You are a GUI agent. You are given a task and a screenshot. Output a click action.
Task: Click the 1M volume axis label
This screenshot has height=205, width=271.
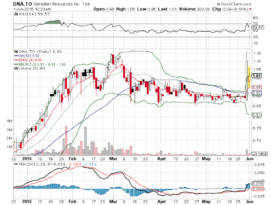click(9, 147)
